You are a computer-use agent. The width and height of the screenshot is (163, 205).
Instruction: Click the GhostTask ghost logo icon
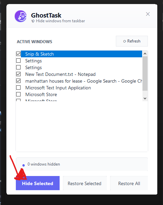(21, 16)
